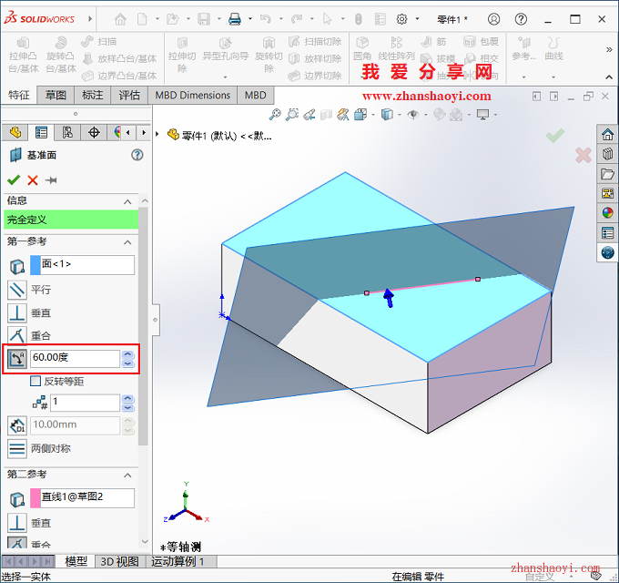This screenshot has height=583, width=619.
Task: Click the Zoom to Area icon
Action: click(292, 115)
